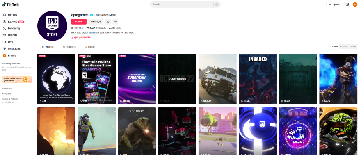Open the Epic Games Store profile picture

point(52,26)
